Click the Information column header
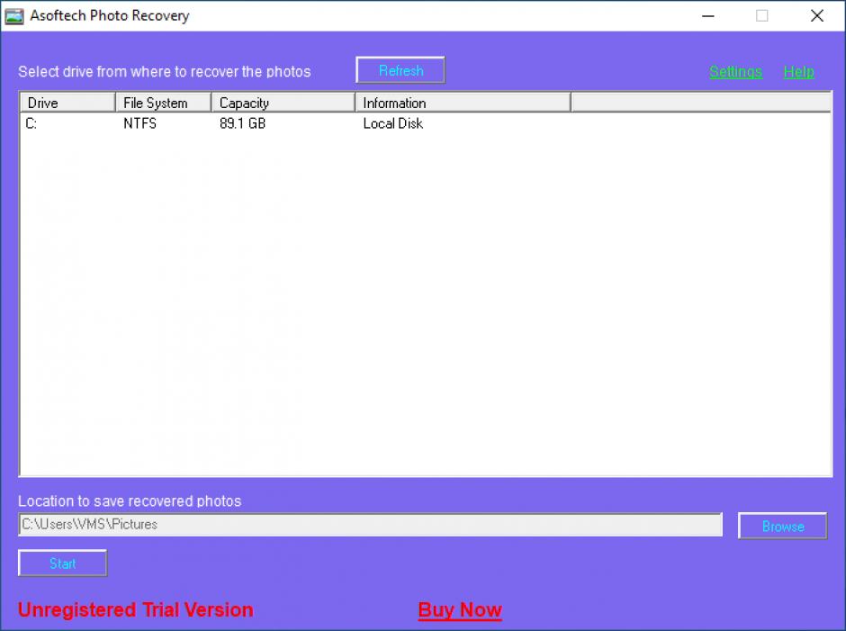This screenshot has height=631, width=846. coord(463,103)
